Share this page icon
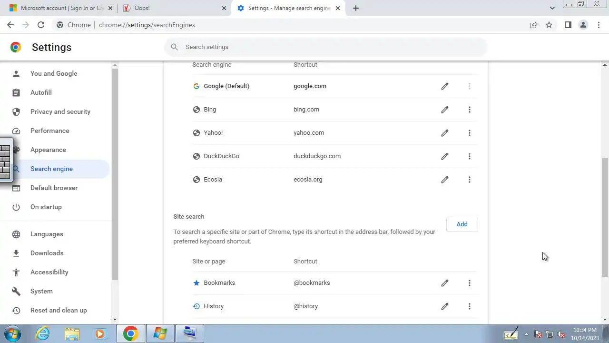The image size is (609, 343). 534,25
